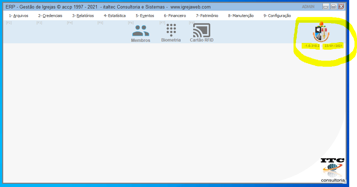Open the 5- Eventos menu
This screenshot has height=187, width=357.
[145, 16]
